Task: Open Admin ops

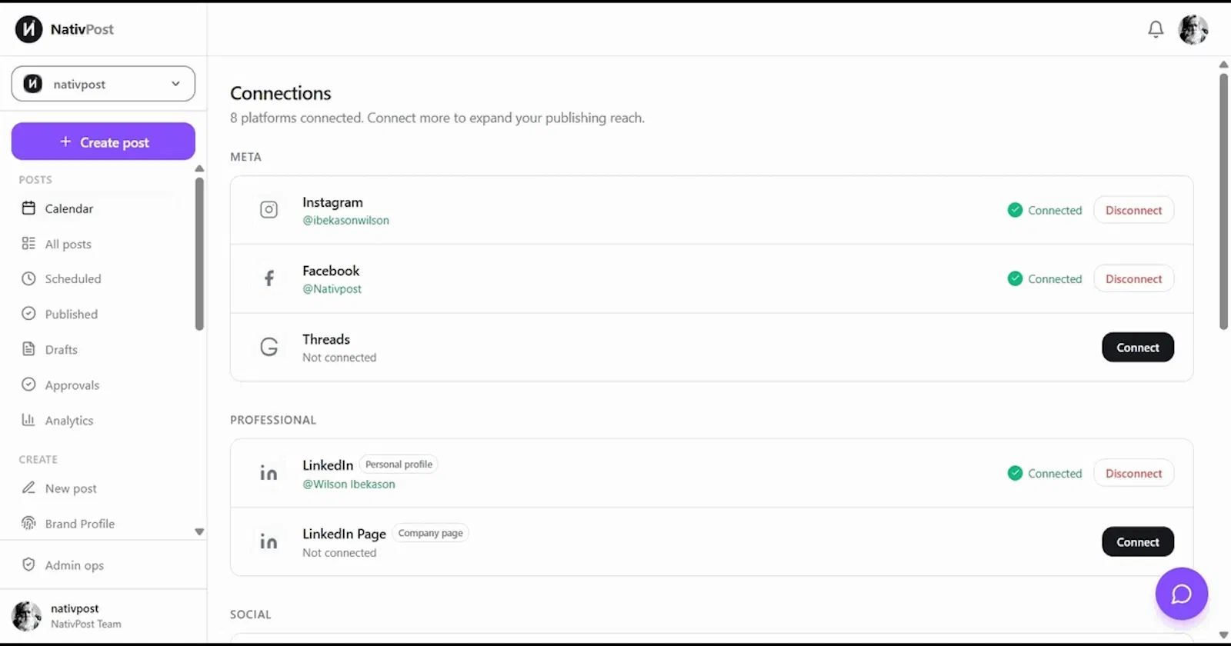Action: [x=74, y=565]
